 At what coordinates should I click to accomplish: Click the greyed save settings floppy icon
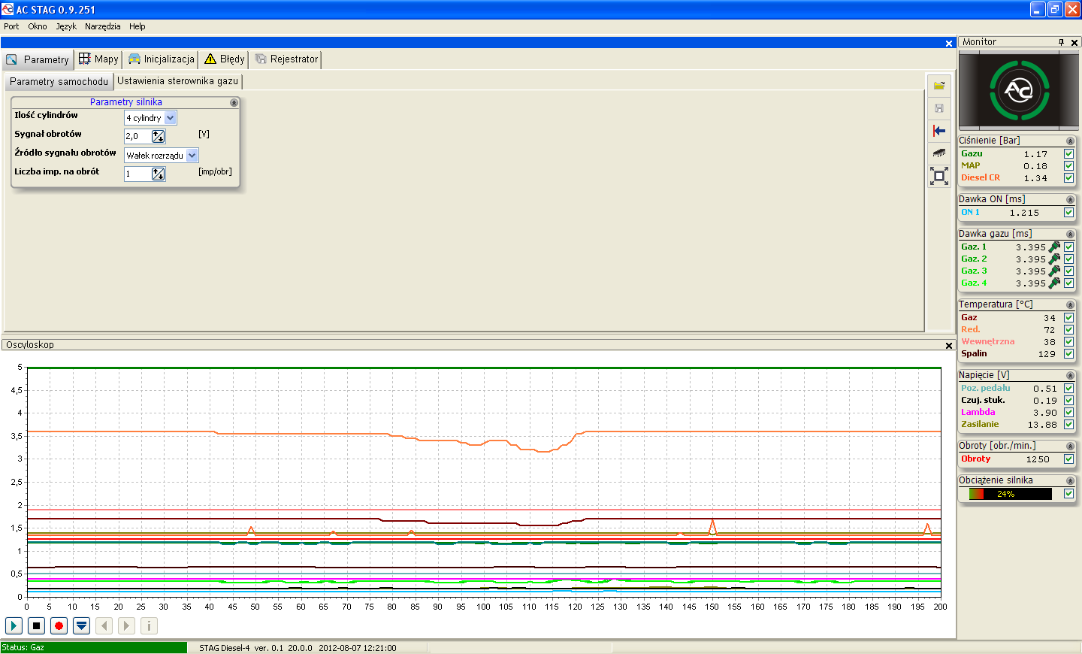click(x=939, y=108)
